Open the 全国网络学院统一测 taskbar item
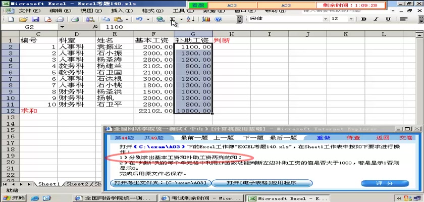Screen dimensions: 424x202 point(116,198)
